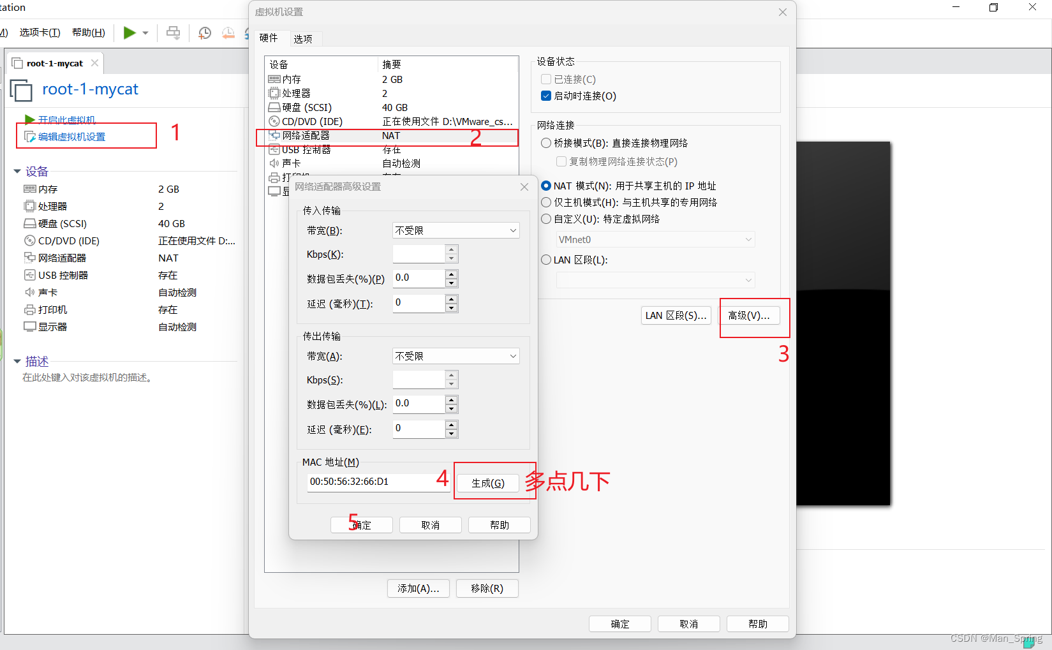Image resolution: width=1052 pixels, height=650 pixels.
Task: Click the 添加(A)... button
Action: (x=419, y=588)
